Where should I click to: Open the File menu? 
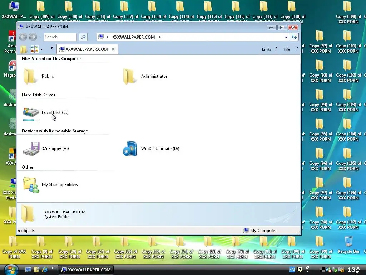(287, 49)
